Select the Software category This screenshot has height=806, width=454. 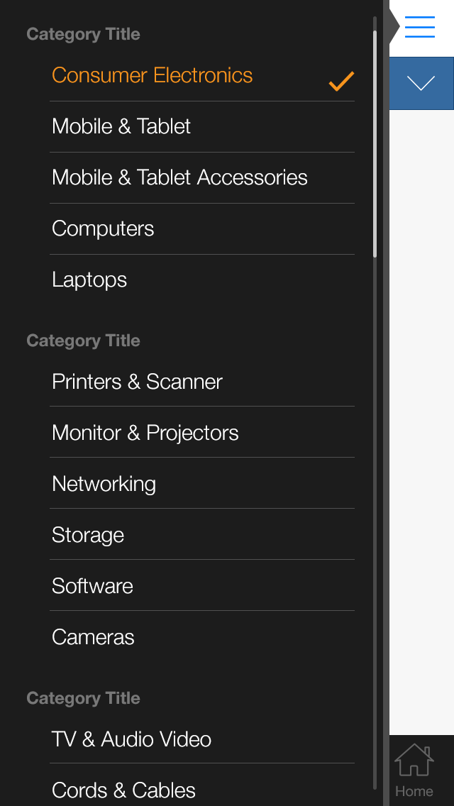coord(92,586)
